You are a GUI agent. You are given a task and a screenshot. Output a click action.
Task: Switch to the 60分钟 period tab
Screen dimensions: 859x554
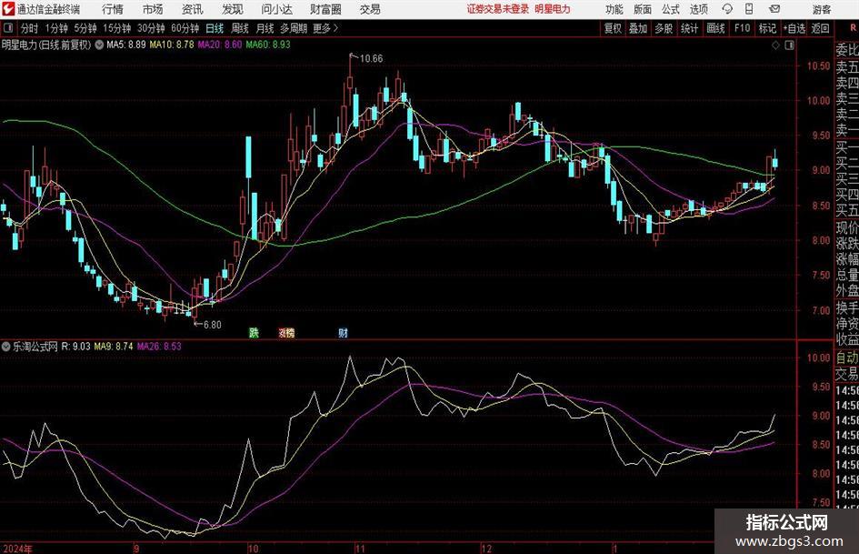[185, 28]
